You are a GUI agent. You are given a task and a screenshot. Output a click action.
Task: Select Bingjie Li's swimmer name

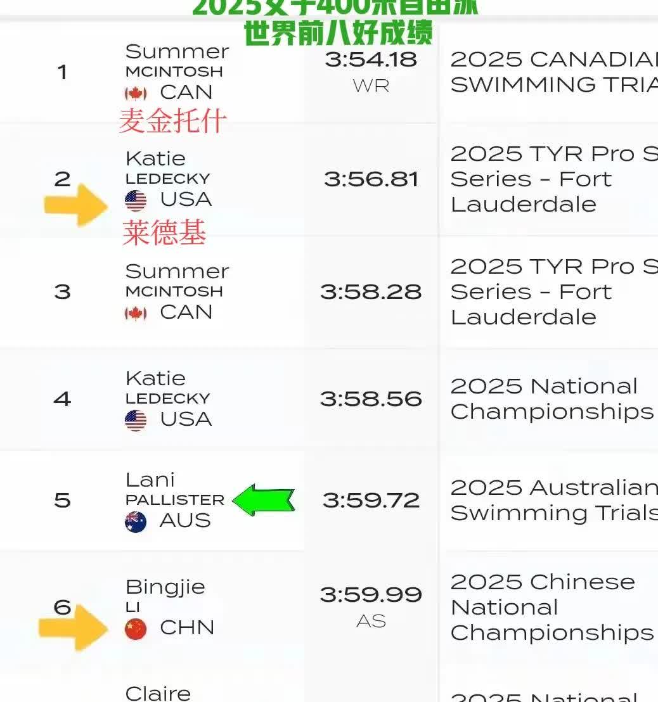pos(165,596)
